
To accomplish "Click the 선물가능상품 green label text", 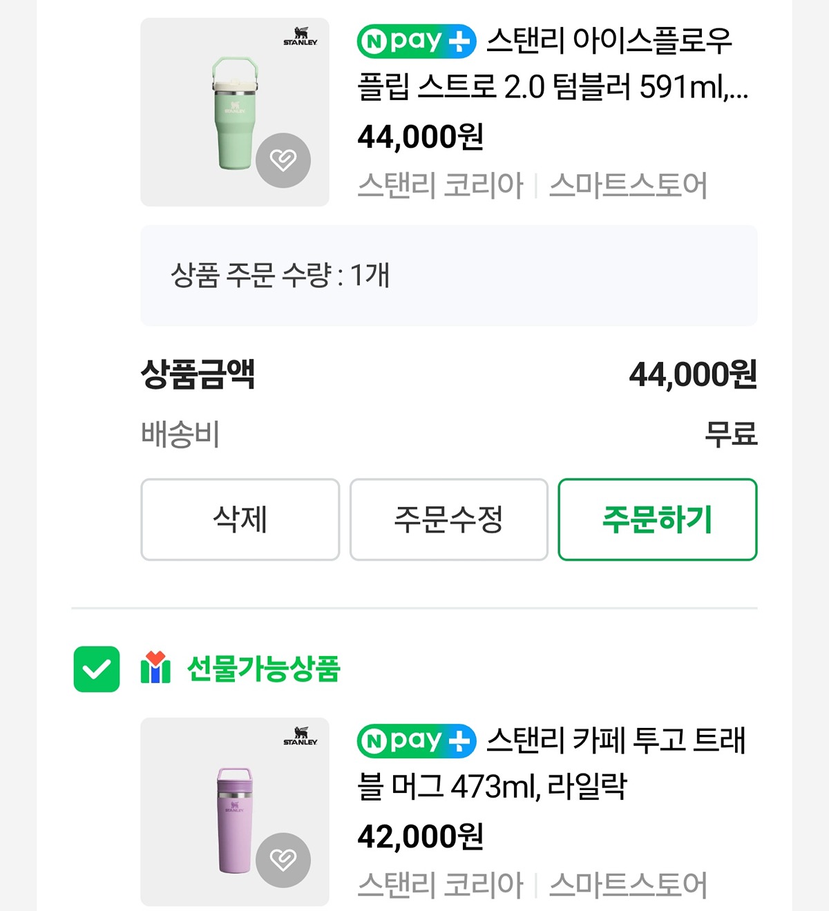I will (x=264, y=669).
